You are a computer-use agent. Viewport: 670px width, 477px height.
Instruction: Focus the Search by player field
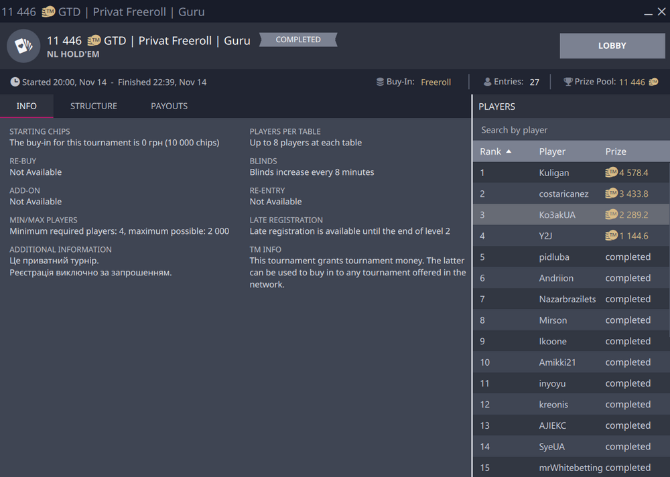pos(571,130)
